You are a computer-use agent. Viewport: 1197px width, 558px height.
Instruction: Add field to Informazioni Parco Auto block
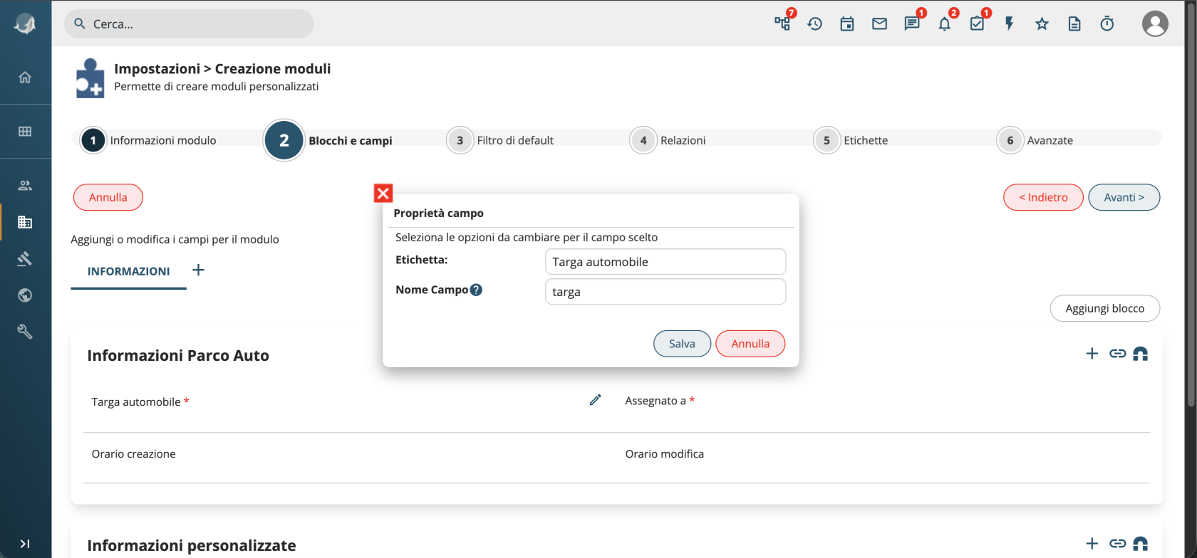1092,354
